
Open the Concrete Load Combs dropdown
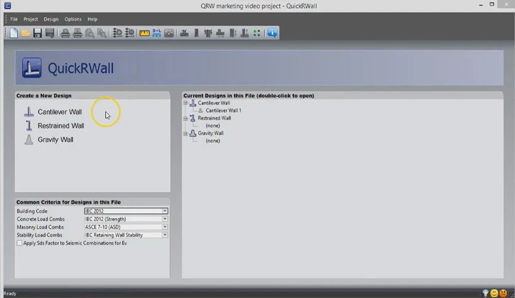(165, 219)
